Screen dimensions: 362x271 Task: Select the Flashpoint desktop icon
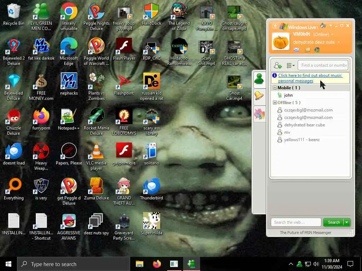click(124, 85)
